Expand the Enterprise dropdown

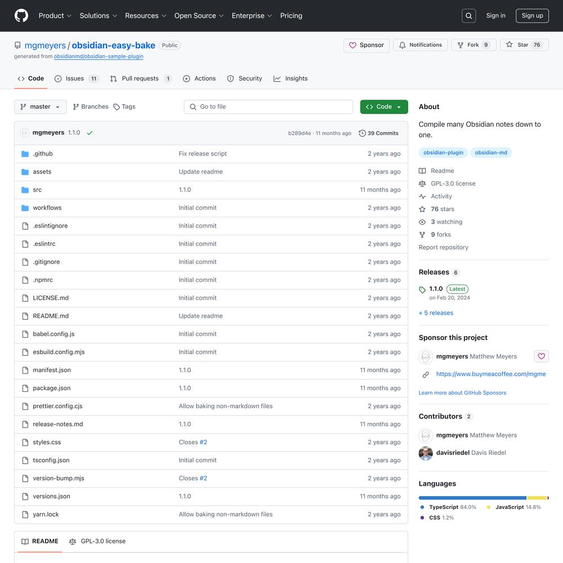[252, 16]
